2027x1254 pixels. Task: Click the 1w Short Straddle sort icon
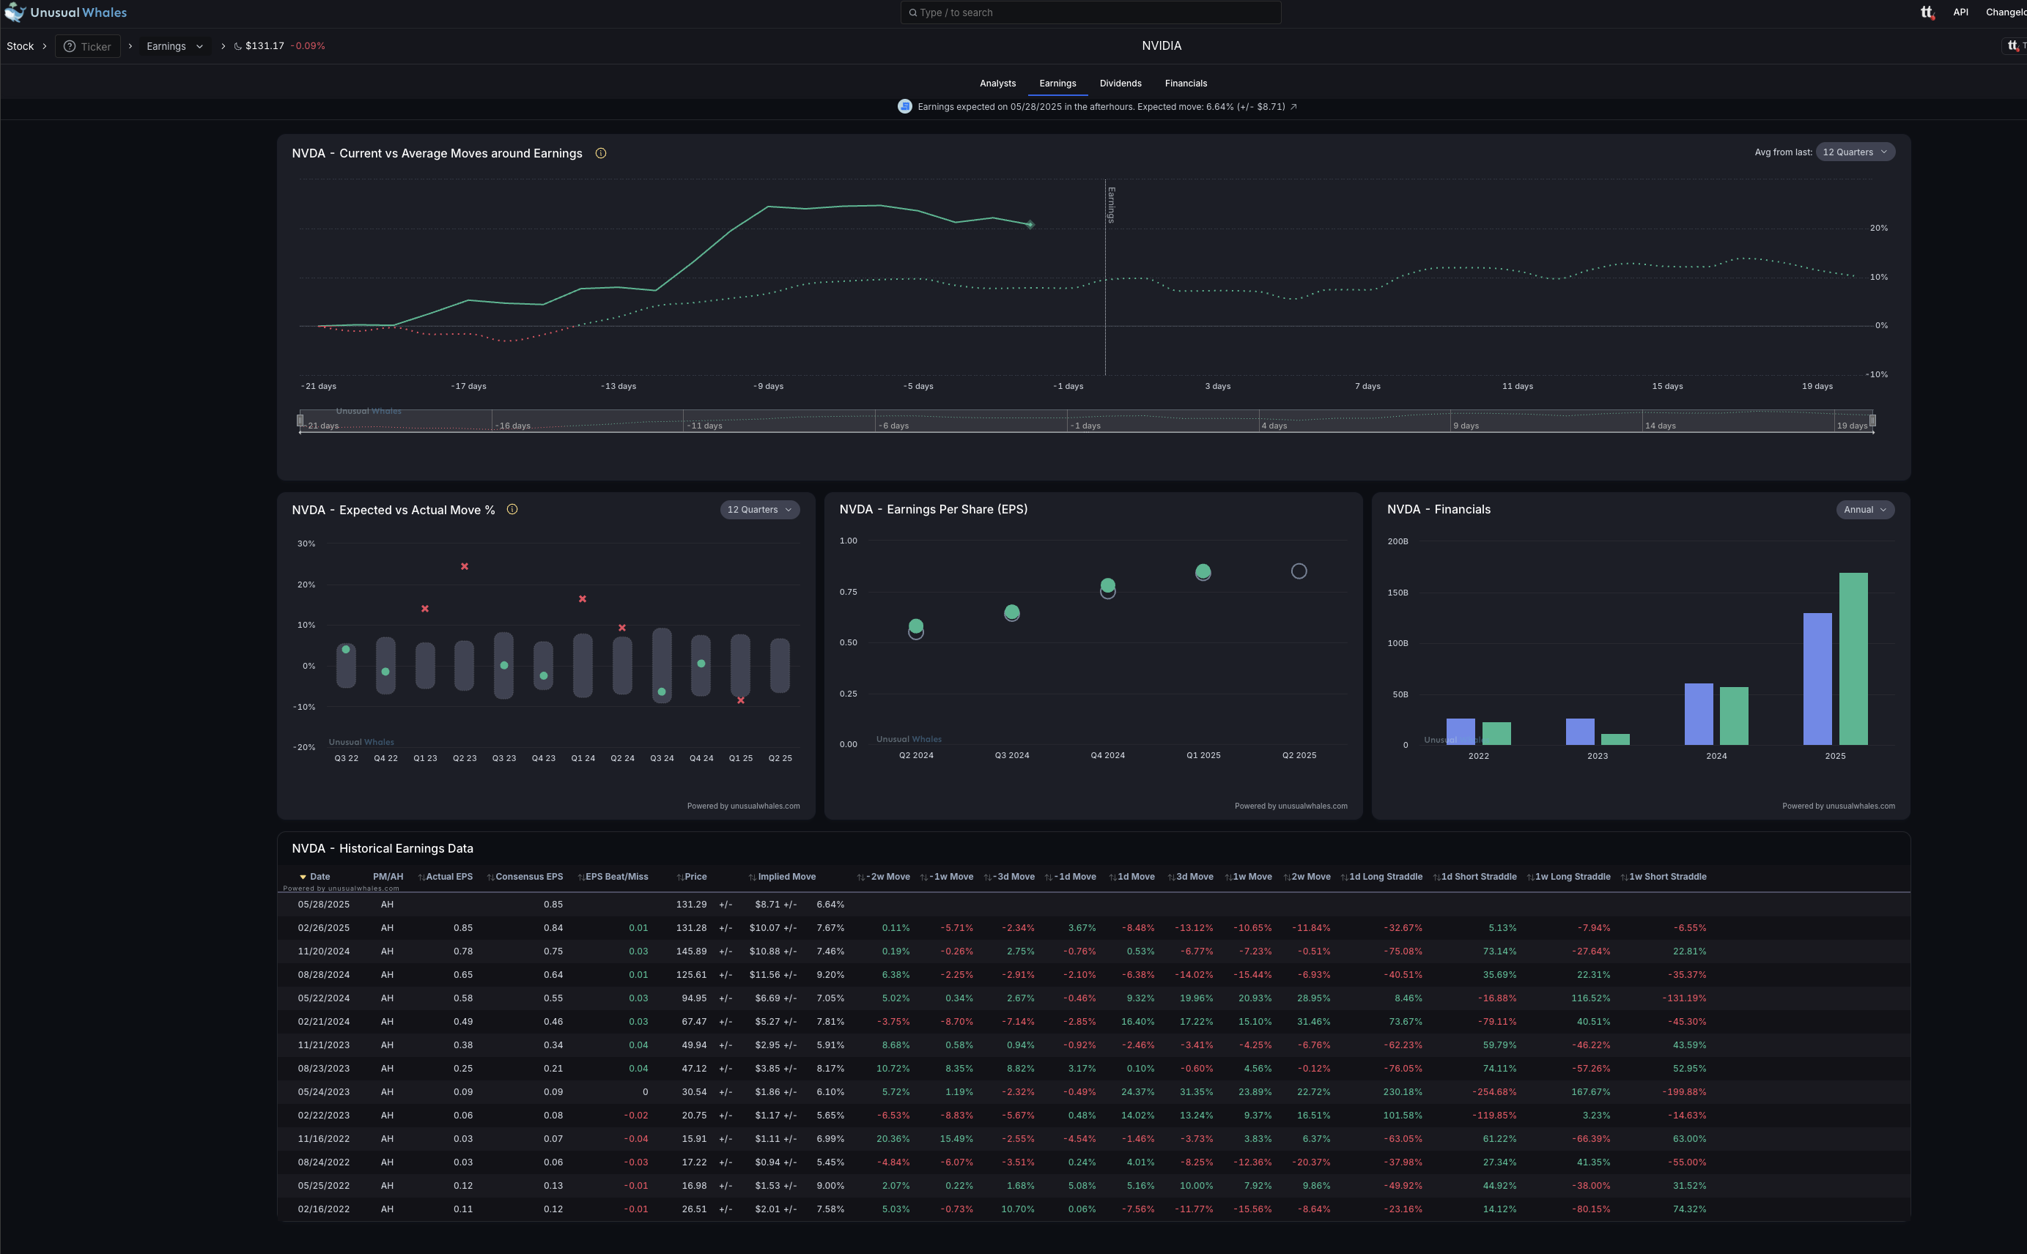click(x=1625, y=877)
